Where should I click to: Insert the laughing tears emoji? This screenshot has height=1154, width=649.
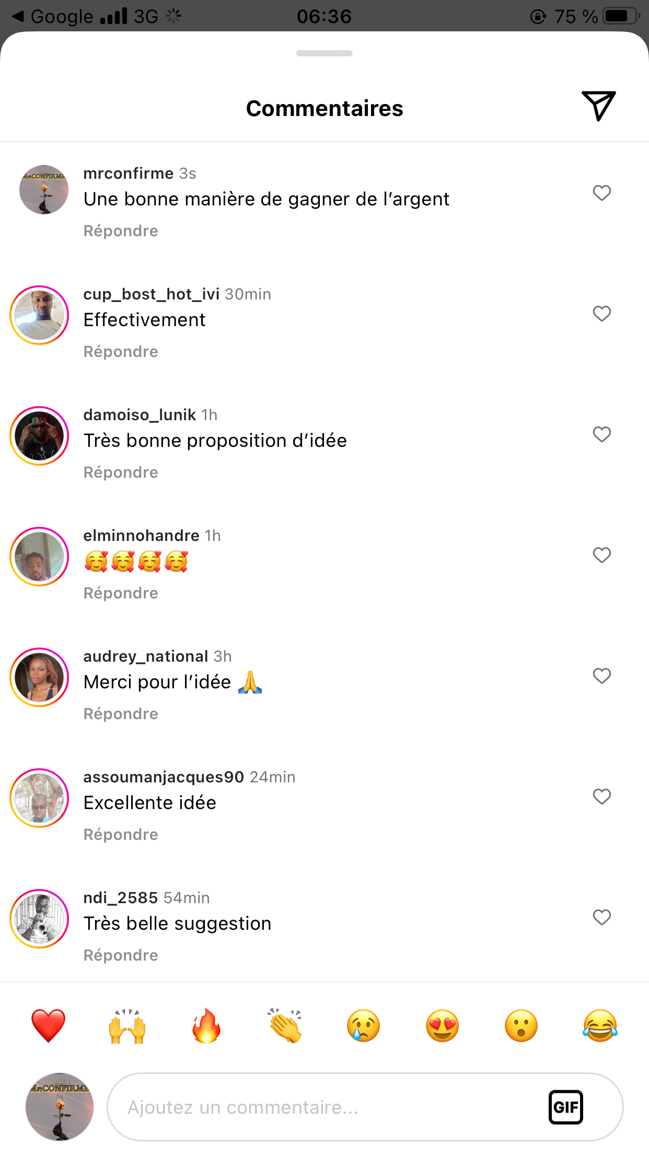click(x=600, y=1025)
